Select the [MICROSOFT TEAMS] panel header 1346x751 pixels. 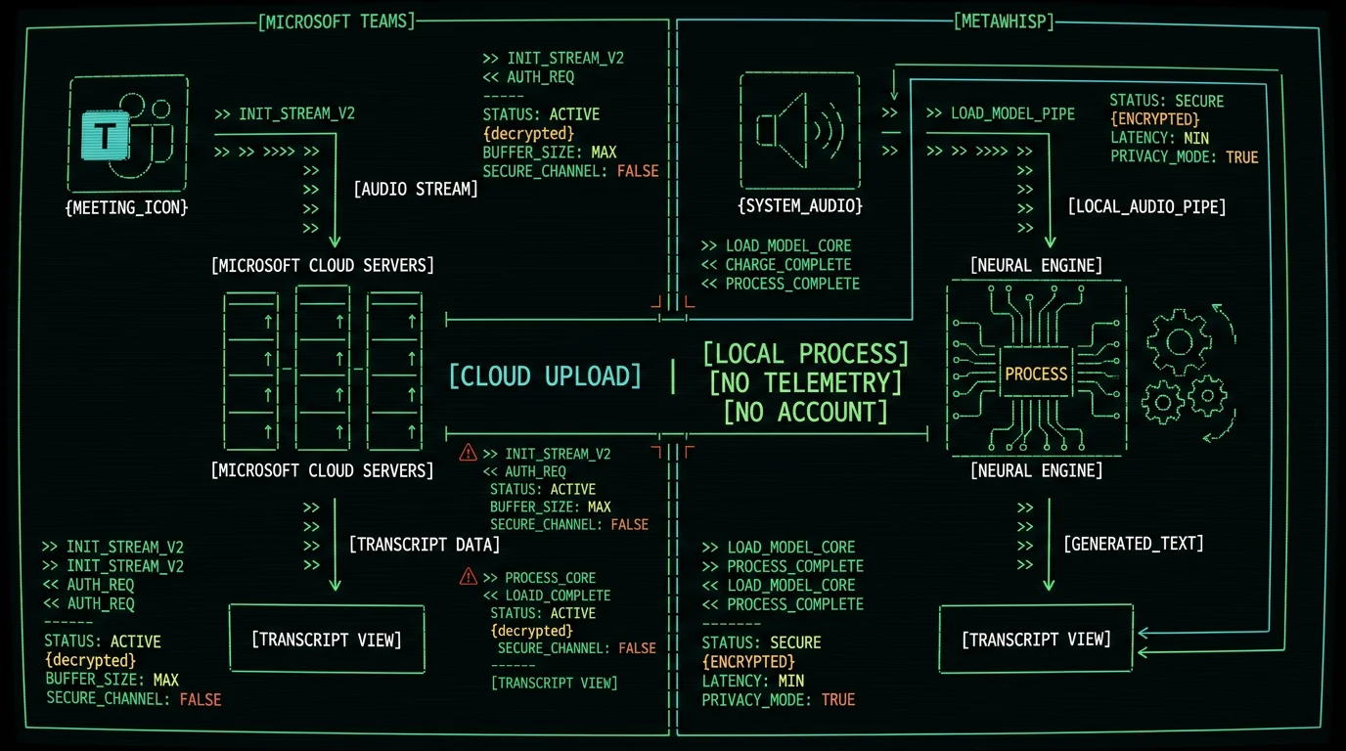[x=336, y=22]
